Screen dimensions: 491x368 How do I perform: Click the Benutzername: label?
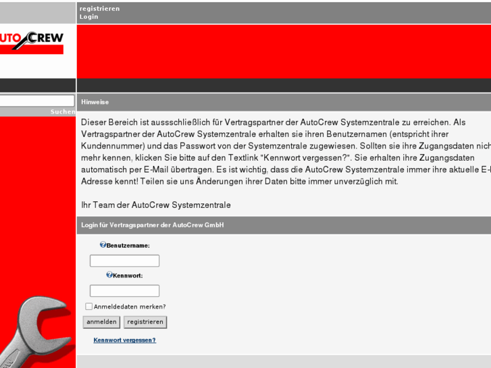coord(128,246)
